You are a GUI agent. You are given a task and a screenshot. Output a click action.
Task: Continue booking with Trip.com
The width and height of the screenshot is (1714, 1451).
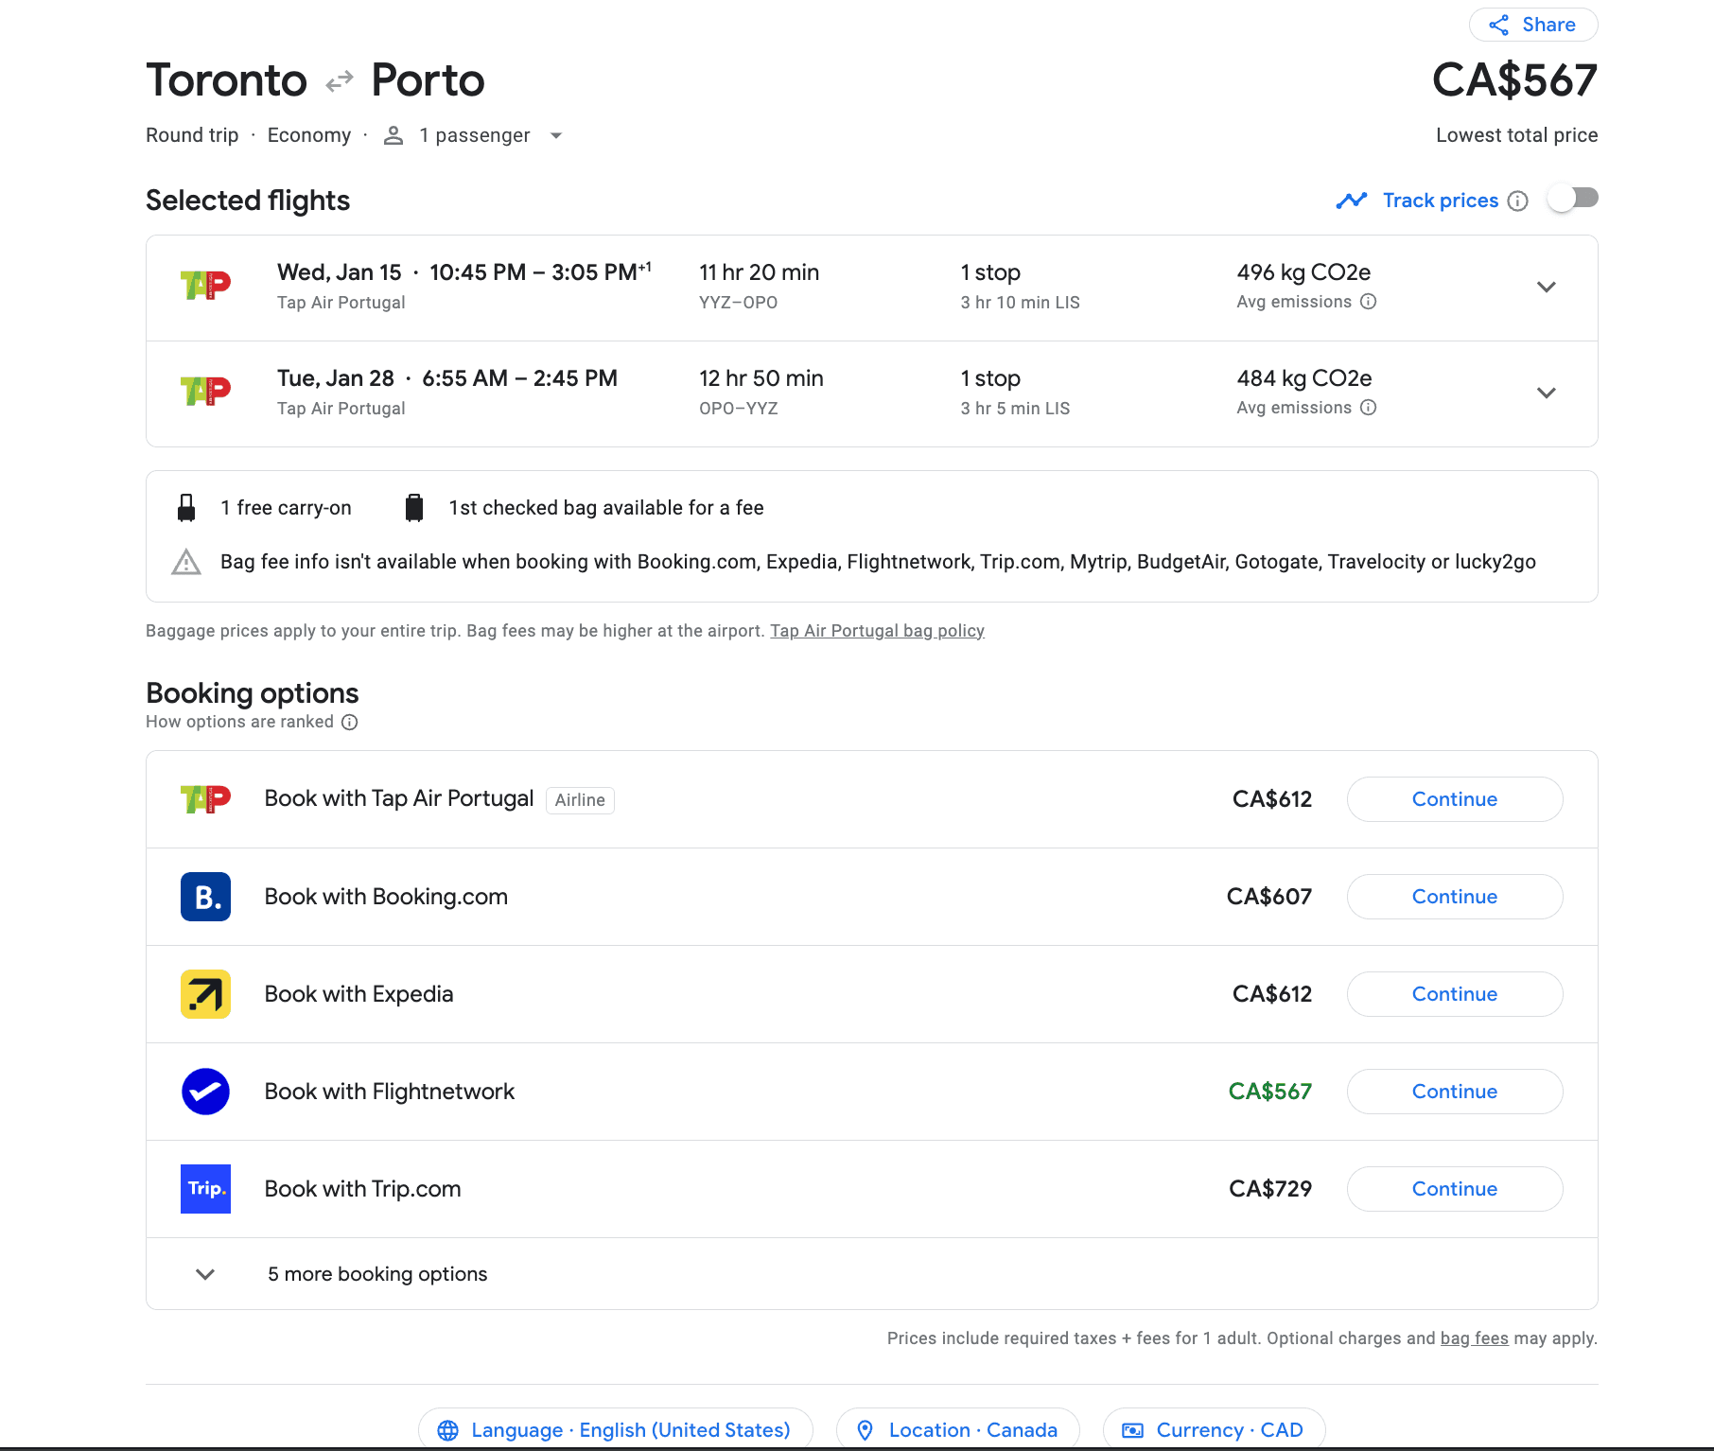coord(1455,1189)
